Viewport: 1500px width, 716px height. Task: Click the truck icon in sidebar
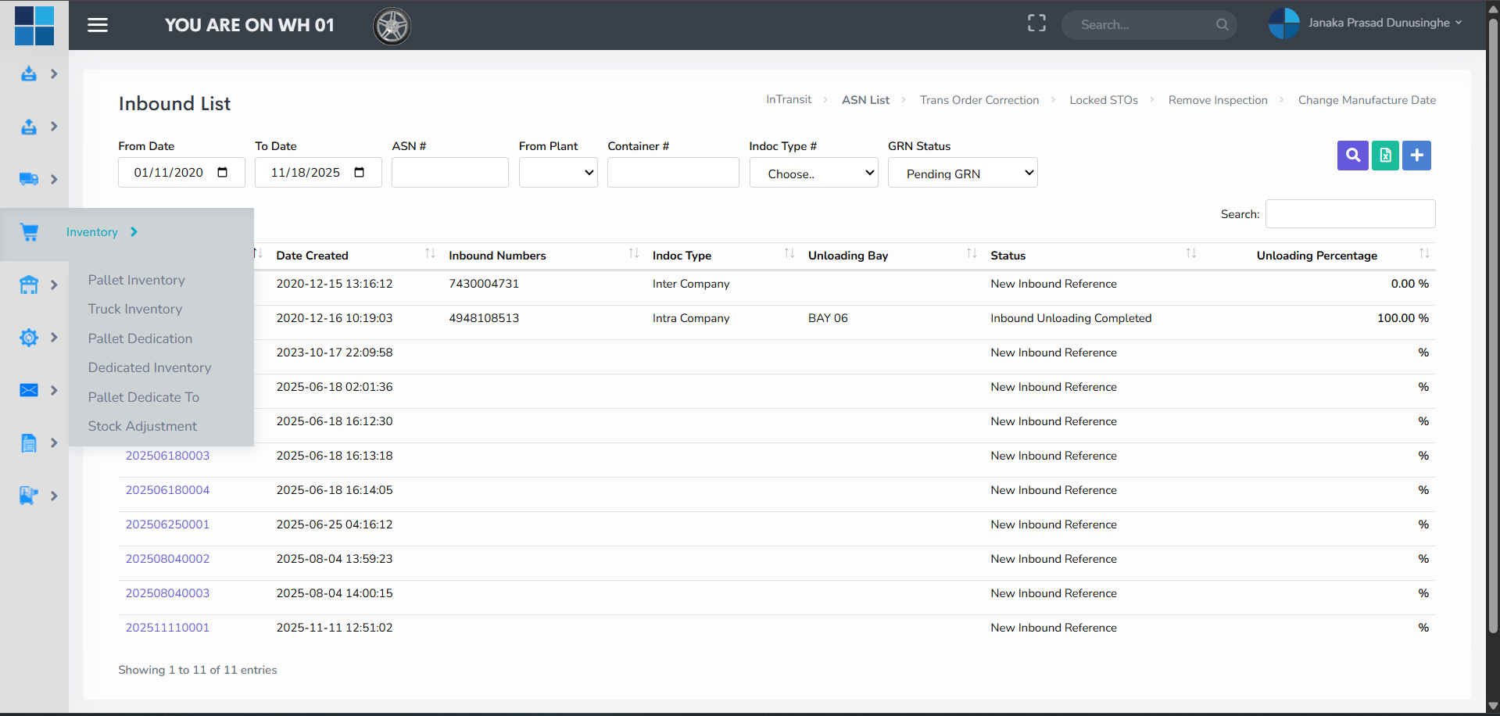pos(29,179)
